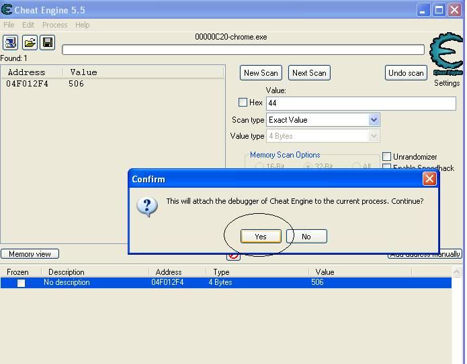The width and height of the screenshot is (467, 364).
Task: Open Settings under the logo
Action: pyautogui.click(x=447, y=83)
